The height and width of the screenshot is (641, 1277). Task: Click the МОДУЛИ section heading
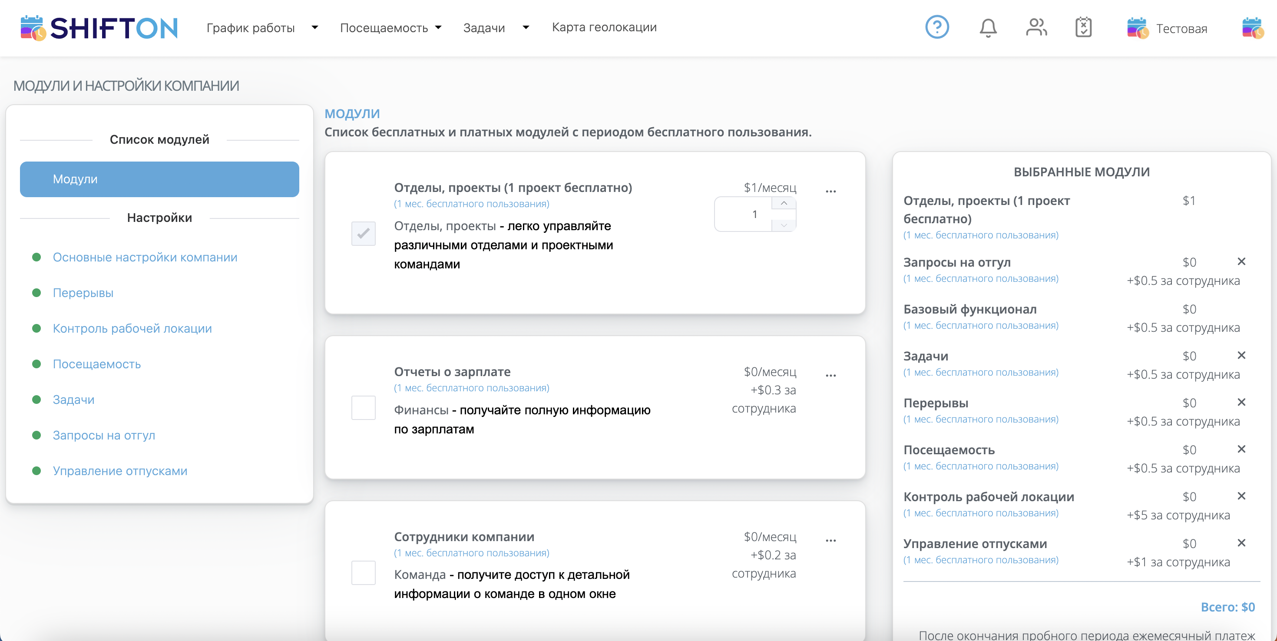pos(352,113)
